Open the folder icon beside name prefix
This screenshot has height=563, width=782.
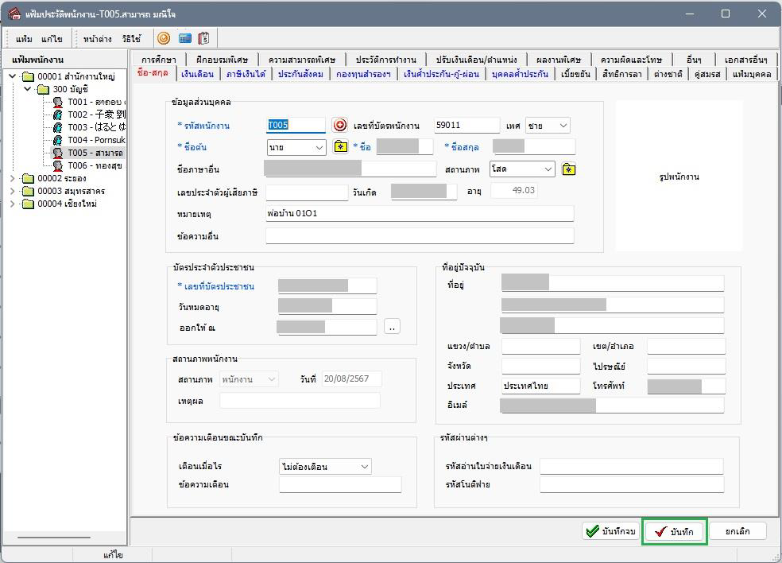340,147
